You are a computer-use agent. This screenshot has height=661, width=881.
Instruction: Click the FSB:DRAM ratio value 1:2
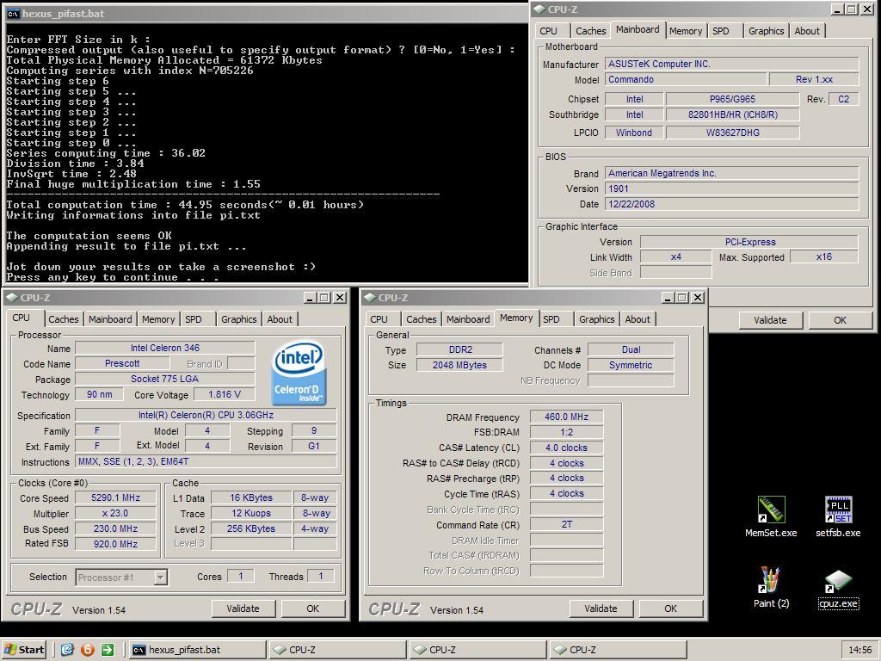coord(566,432)
